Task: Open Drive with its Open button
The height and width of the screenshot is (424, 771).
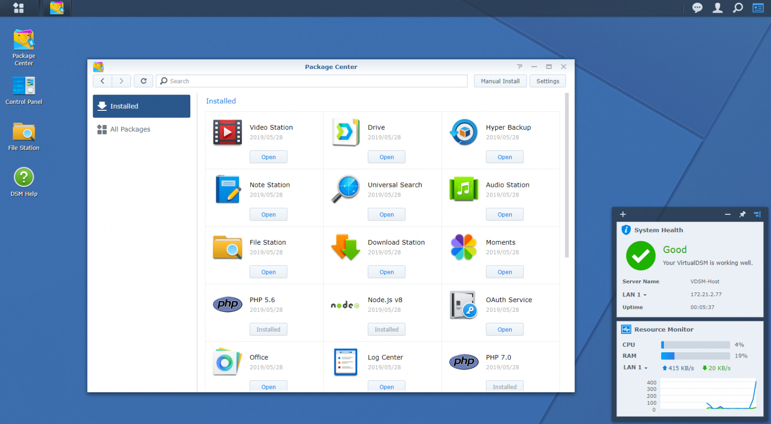Action: (386, 157)
